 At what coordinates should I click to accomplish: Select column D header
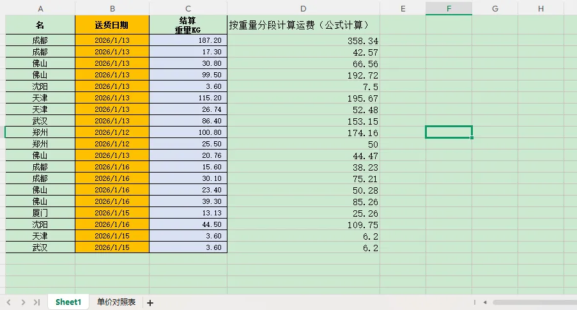304,8
